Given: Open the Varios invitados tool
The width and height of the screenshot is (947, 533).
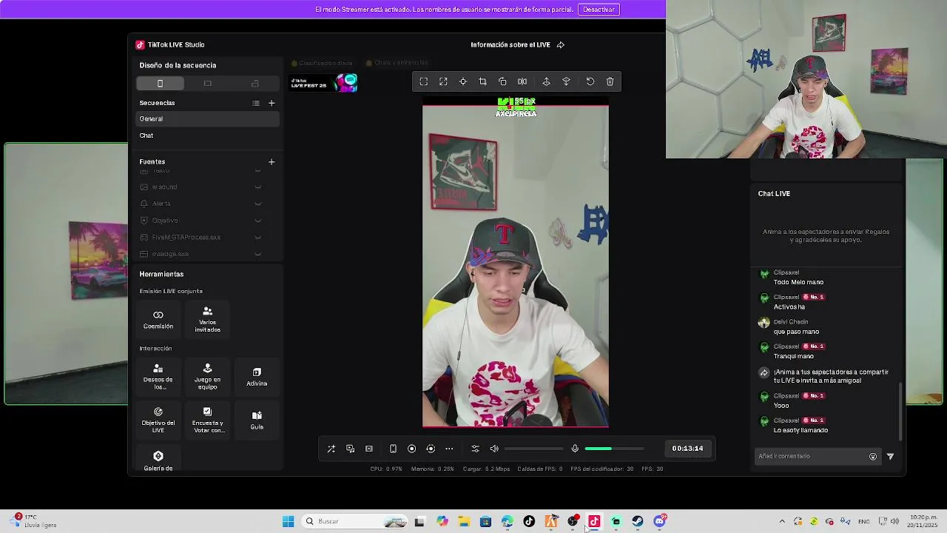Looking at the screenshot, I should pos(207,319).
